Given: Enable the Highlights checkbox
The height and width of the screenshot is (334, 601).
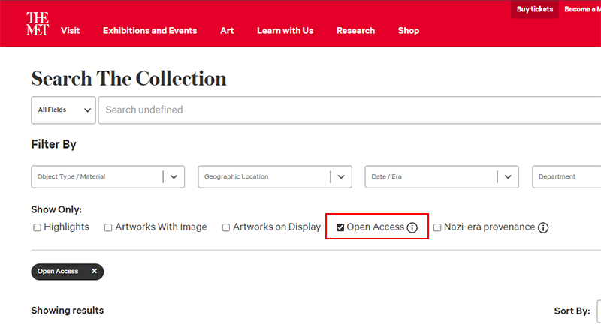Looking at the screenshot, I should (x=37, y=227).
